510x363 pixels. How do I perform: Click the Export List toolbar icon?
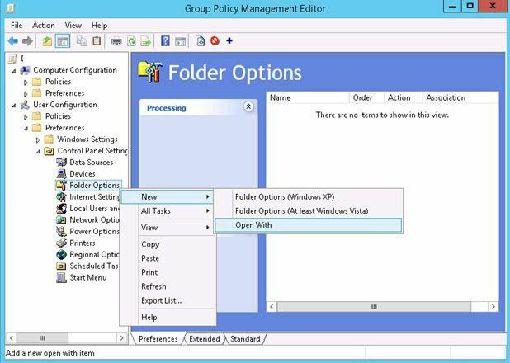[146, 41]
